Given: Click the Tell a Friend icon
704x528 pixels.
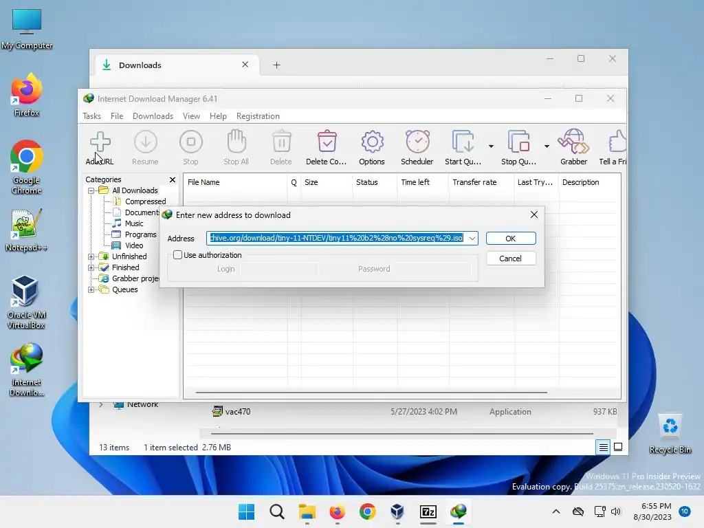Looking at the screenshot, I should [x=617, y=142].
